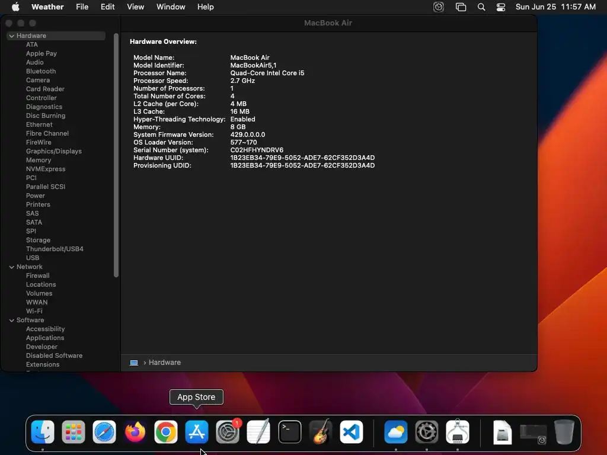The width and height of the screenshot is (607, 455).
Task: Select Audio in the sidebar
Action: [x=34, y=62]
